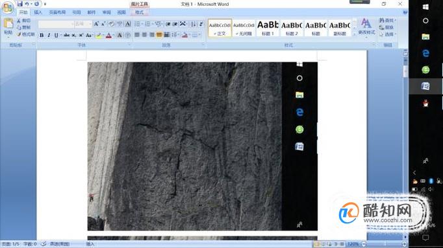
Task: Open the Picture Tools Format tab
Action: [x=139, y=12]
